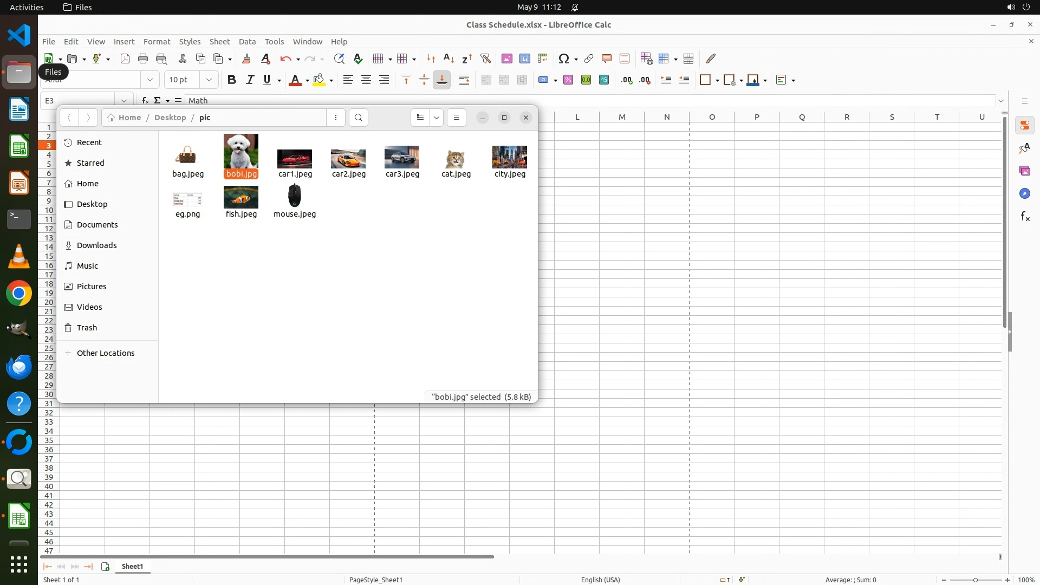Open the Name Box dropdown arrow

point(124,101)
